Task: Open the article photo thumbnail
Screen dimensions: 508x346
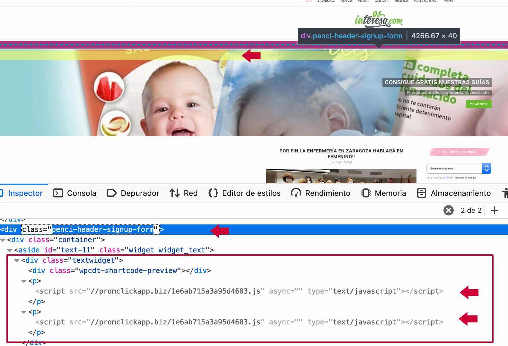Action: [x=341, y=176]
